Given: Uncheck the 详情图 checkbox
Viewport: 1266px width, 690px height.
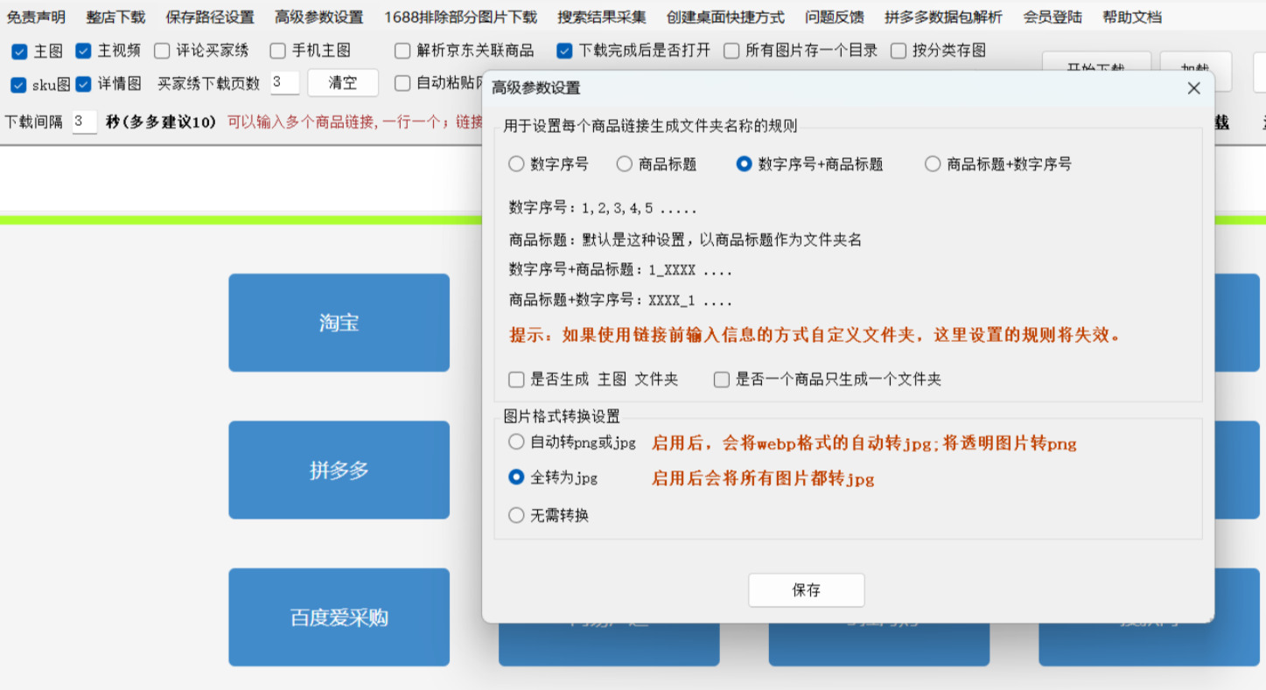Looking at the screenshot, I should click(x=83, y=85).
